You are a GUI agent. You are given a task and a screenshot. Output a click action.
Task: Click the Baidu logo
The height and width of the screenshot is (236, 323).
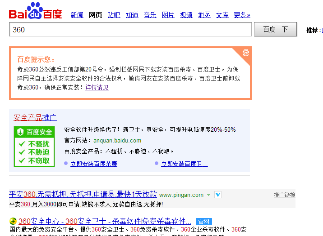pyautogui.click(x=36, y=11)
